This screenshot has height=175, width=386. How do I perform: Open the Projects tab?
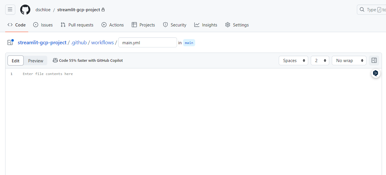143,25
